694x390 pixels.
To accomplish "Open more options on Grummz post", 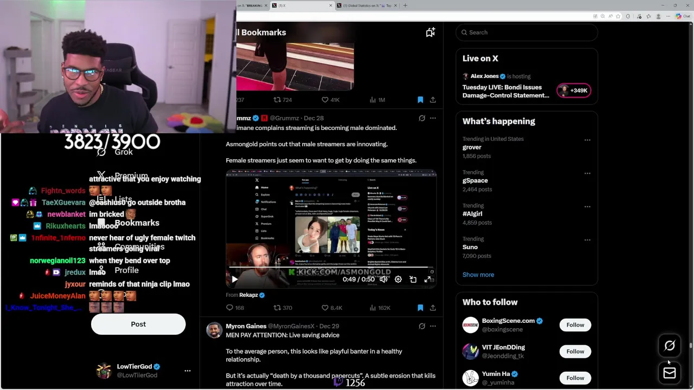I will pos(433,118).
